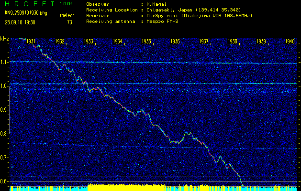Click the 0.6 kHz axis label
301x191 pixels.
pyautogui.click(x=4, y=181)
